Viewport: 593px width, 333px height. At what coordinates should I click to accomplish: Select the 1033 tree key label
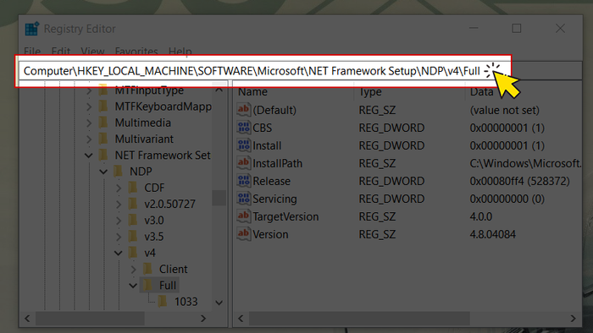pyautogui.click(x=186, y=302)
